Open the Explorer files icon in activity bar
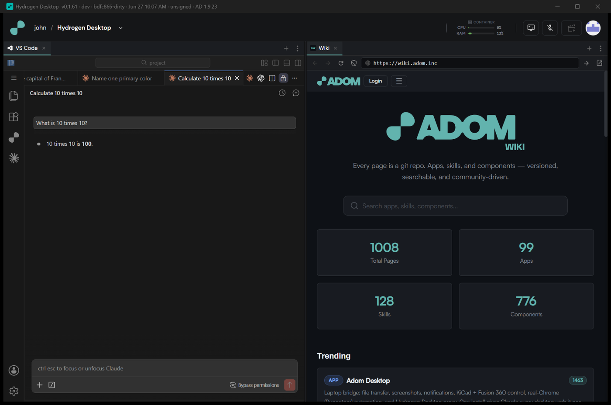This screenshot has height=405, width=611. tap(14, 96)
